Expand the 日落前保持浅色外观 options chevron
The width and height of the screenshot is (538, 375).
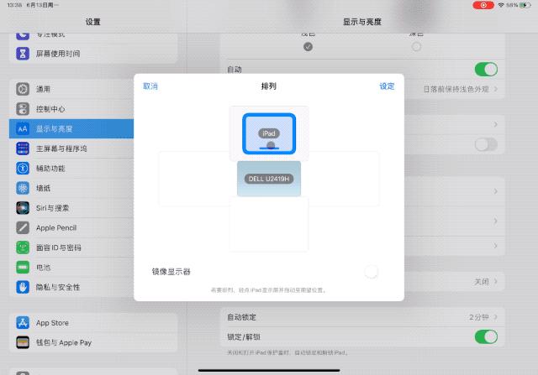pos(496,89)
